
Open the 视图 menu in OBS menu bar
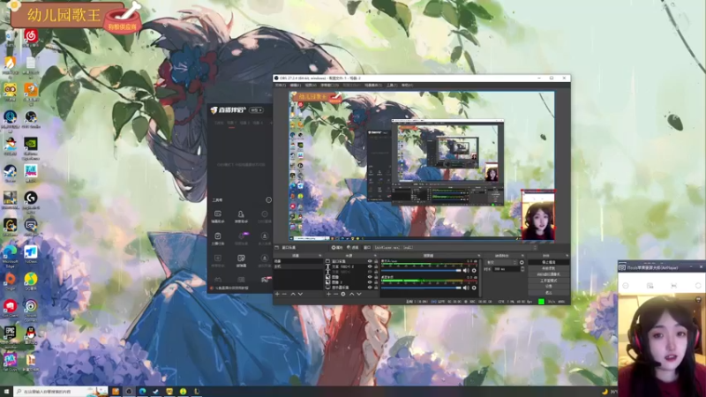point(311,85)
